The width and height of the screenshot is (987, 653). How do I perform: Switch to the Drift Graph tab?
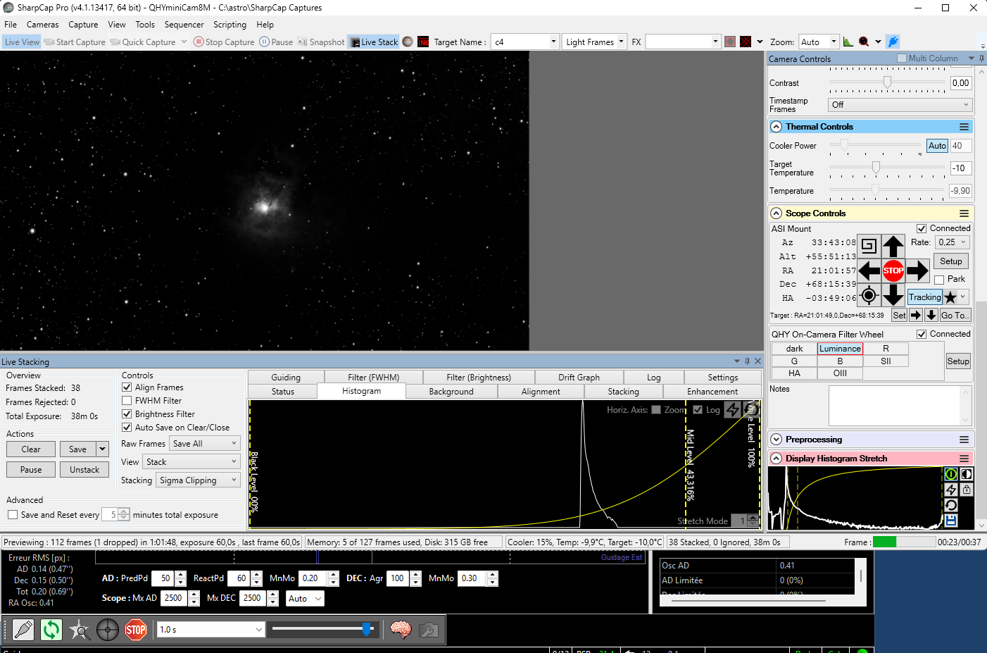click(579, 378)
